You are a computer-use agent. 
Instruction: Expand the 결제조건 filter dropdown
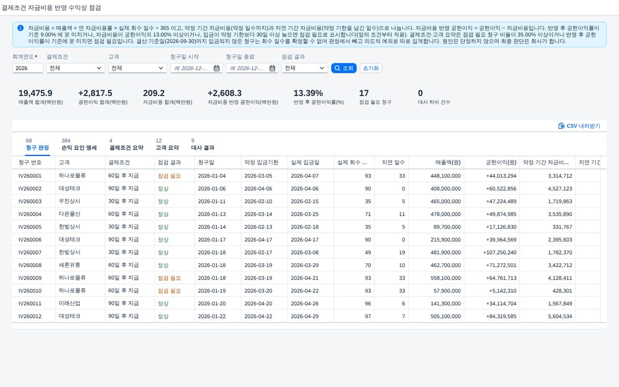pos(100,68)
